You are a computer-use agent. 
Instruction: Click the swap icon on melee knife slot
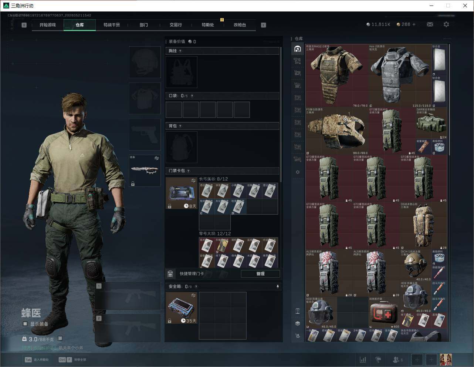tap(156, 158)
